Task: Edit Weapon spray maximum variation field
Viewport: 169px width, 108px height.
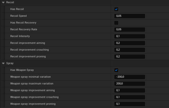Action: pos(130,84)
